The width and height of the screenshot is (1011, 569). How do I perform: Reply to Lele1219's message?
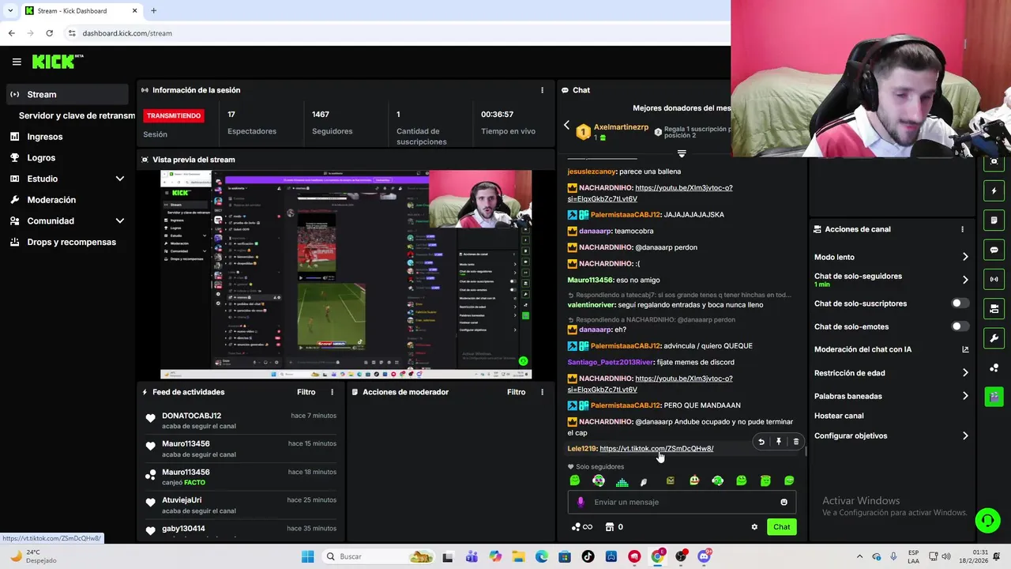tap(761, 442)
